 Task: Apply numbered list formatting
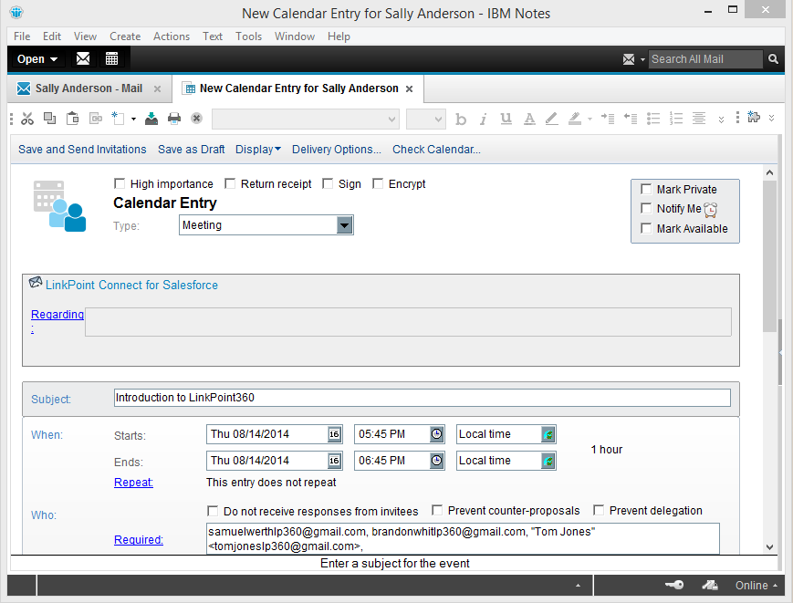(x=676, y=119)
